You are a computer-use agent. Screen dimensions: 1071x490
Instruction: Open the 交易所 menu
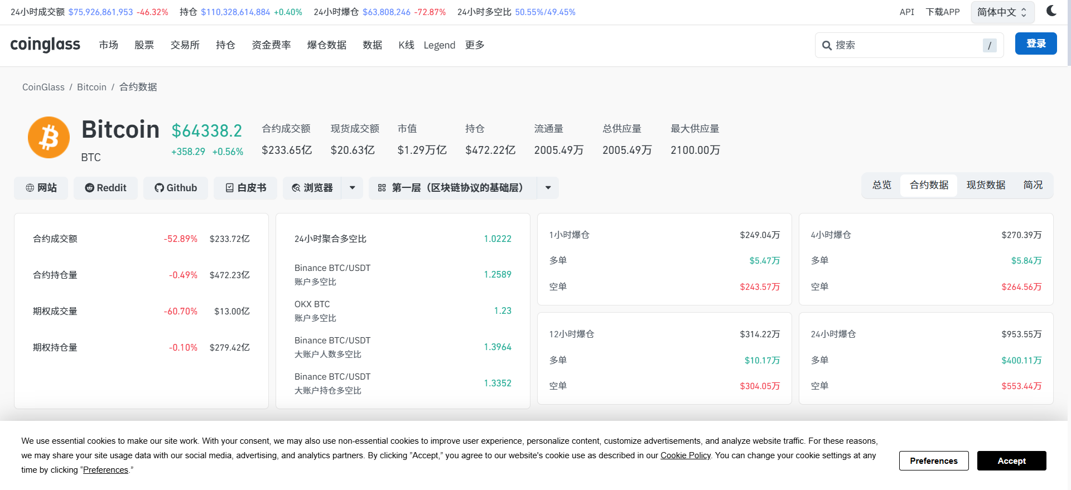(x=185, y=45)
